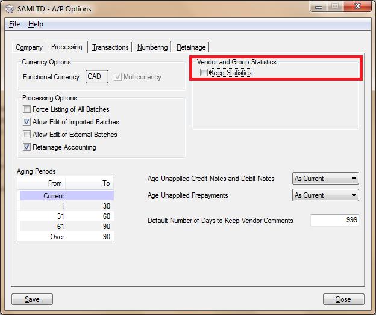Save the A/P options
This screenshot has width=376, height=315.
[x=32, y=299]
